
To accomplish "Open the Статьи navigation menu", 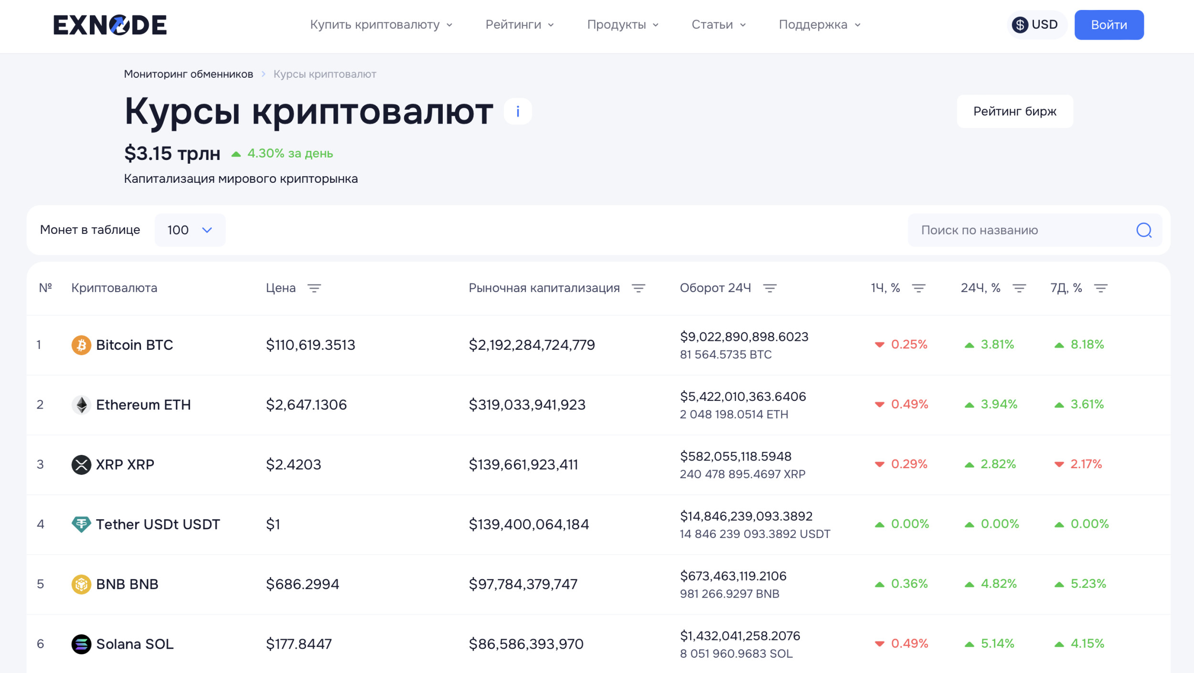I will tap(718, 25).
